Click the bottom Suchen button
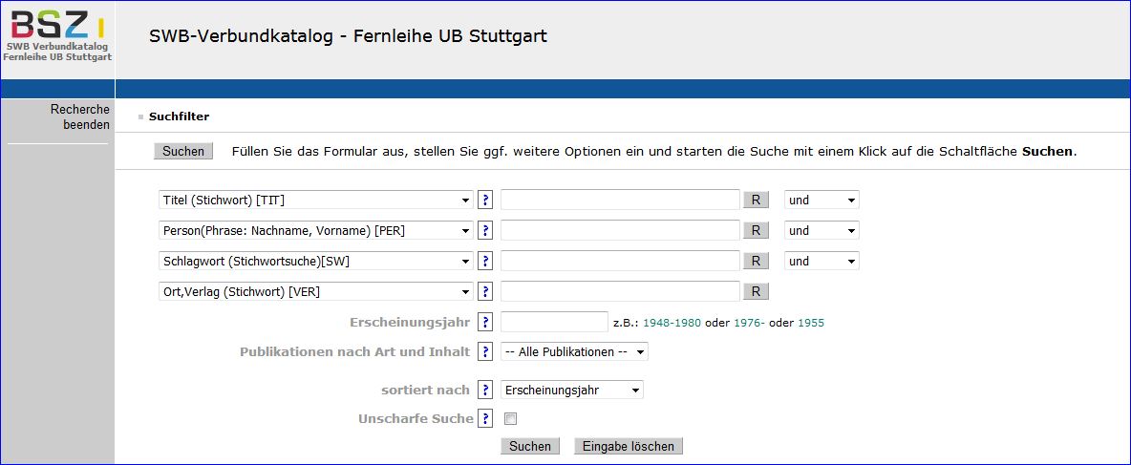1131x465 pixels. 530,446
